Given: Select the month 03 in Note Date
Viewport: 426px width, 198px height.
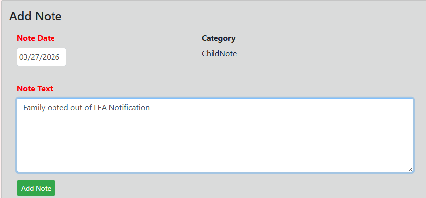Looking at the screenshot, I should [x=24, y=57].
